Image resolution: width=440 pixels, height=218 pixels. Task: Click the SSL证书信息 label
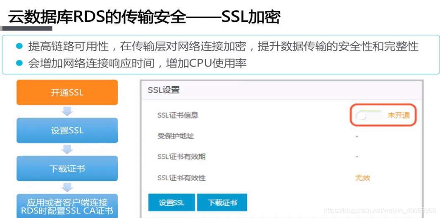[178, 115]
